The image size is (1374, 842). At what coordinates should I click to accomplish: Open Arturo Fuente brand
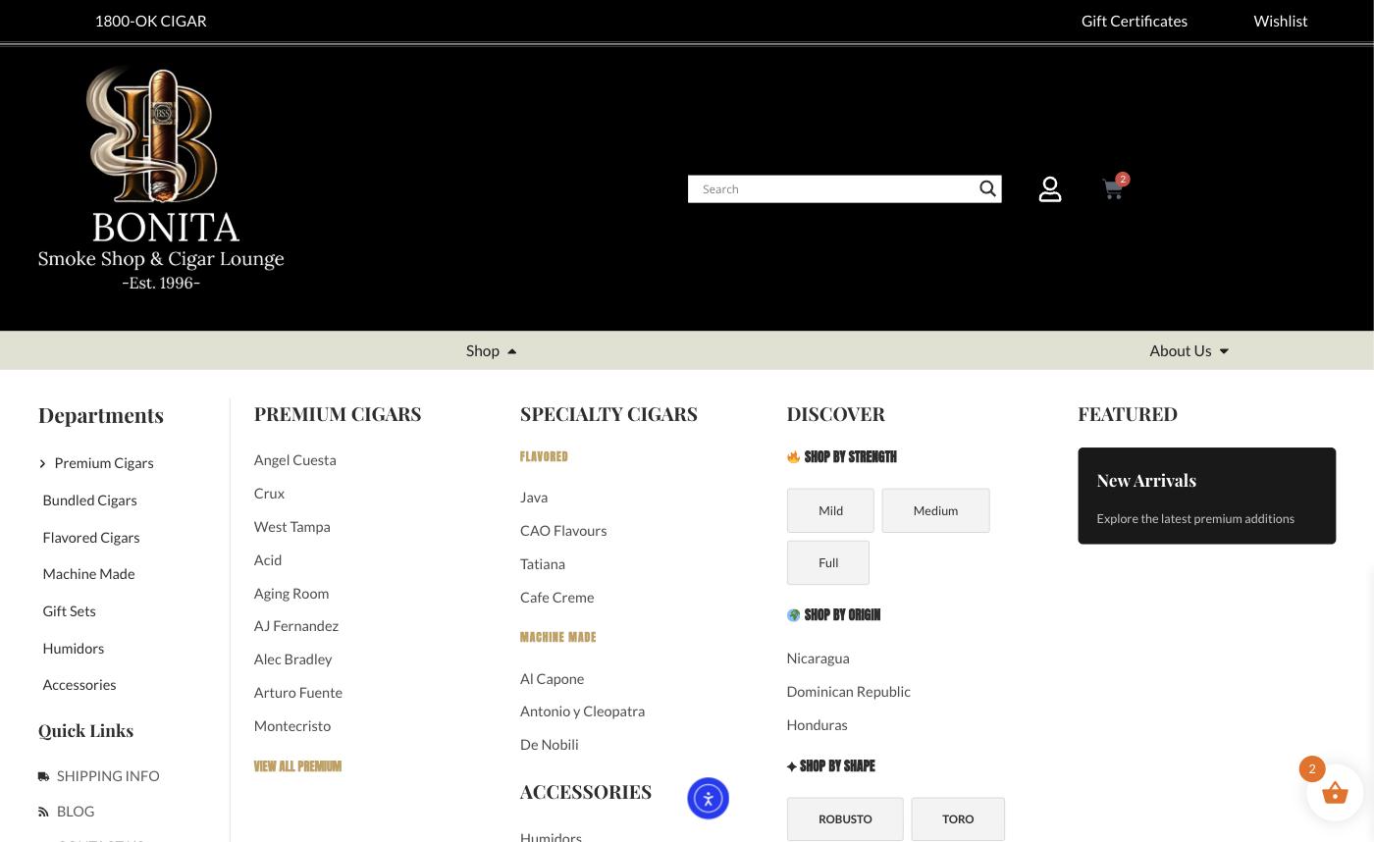[x=297, y=693]
